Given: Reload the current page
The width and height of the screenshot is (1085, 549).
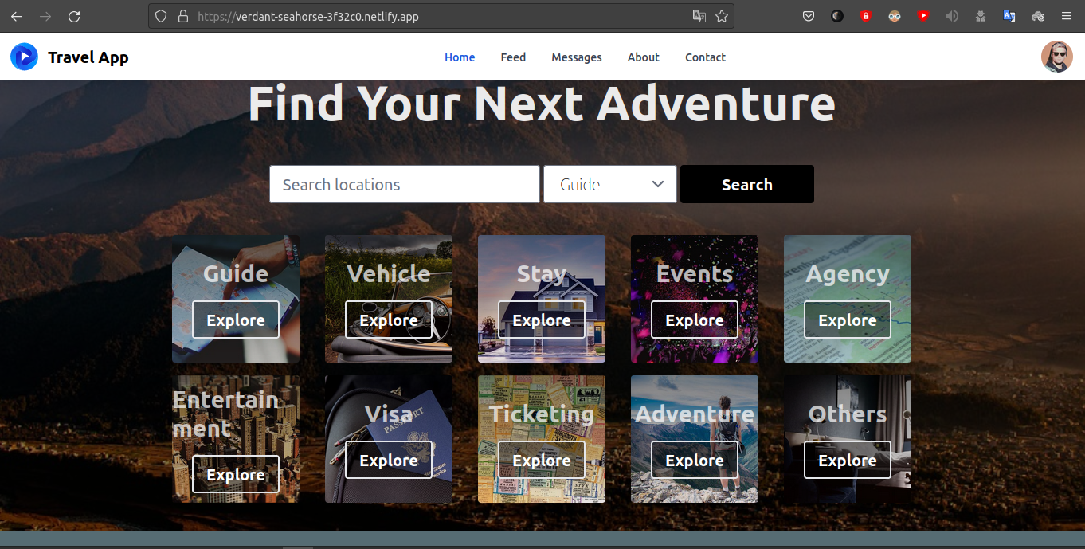Looking at the screenshot, I should click(x=74, y=16).
